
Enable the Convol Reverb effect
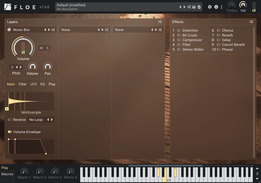click(x=218, y=45)
